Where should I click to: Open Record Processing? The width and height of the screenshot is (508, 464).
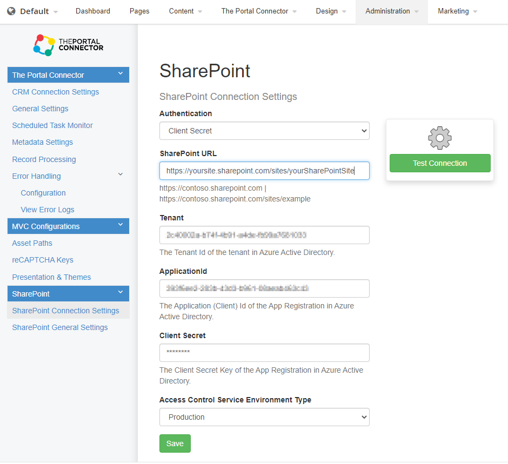tap(44, 160)
